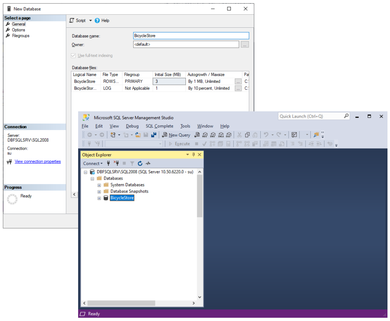Open XMLA query icon in SSMS toolbar
Image resolution: width=390 pixels, height=321 pixels.
pyautogui.click(x=221, y=135)
